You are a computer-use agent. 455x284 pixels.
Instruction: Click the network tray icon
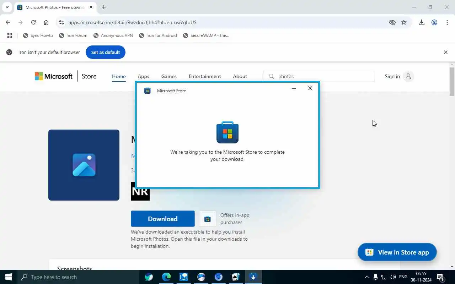[384, 277]
